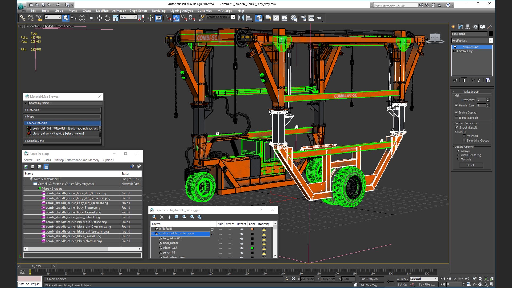Select Manually update option
The width and height of the screenshot is (512, 288).
point(458,159)
